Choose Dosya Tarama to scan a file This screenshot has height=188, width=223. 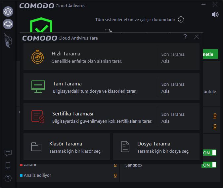[156, 146]
